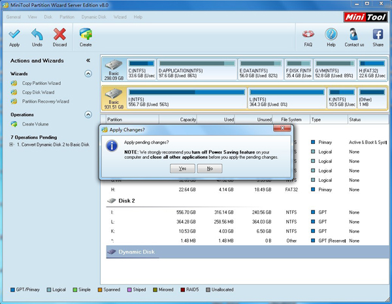Sort by the File System column header

291,120
